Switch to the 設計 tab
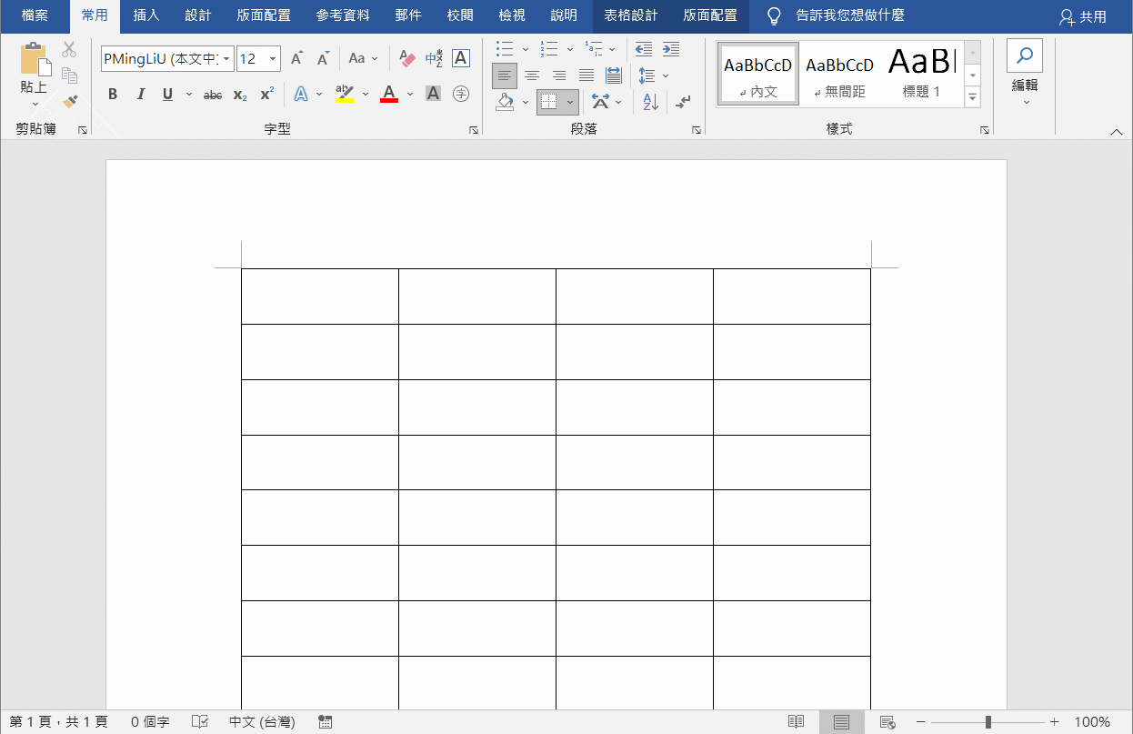 (197, 16)
